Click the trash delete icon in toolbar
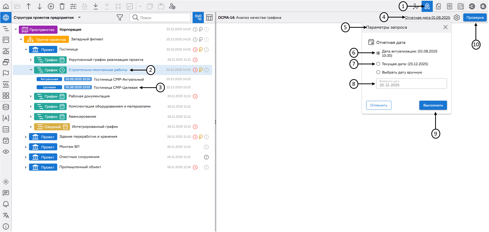Viewport: 489px width, 232px height. [62, 6]
